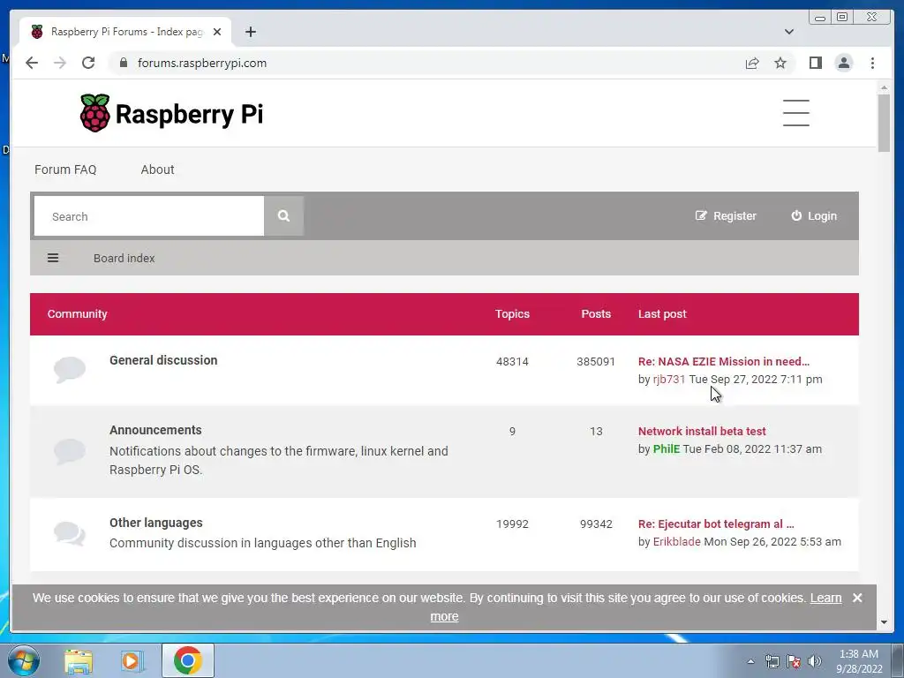
Task: Launch Windows Media Player from taskbar
Action: [132, 660]
